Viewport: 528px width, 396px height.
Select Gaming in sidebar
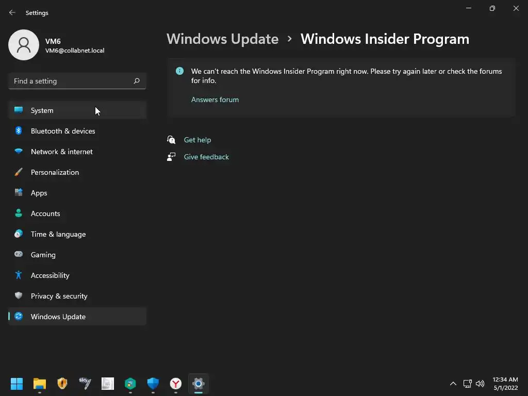pos(77,255)
